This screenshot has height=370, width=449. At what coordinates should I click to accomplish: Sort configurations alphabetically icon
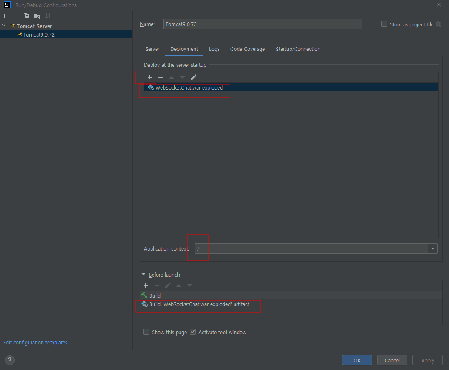[x=48, y=16]
